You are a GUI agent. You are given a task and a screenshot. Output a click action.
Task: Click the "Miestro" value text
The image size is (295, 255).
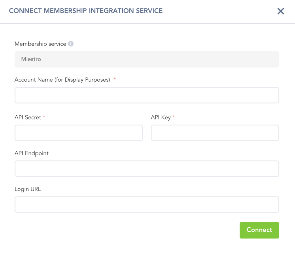click(31, 59)
